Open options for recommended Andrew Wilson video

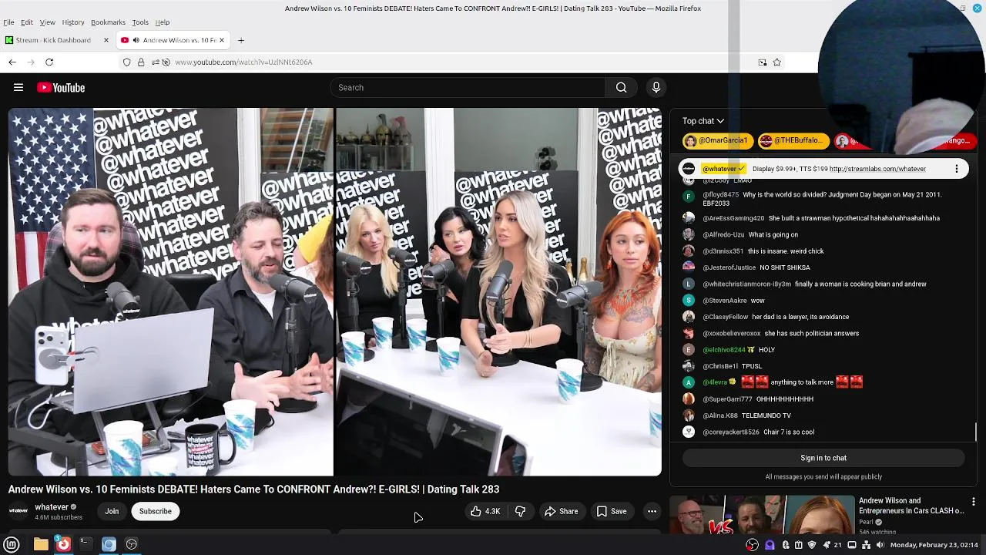(x=974, y=502)
